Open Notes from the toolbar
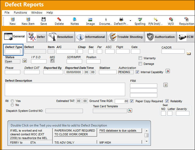Image resolution: width=195 pixels, height=150 pixels. [75, 19]
